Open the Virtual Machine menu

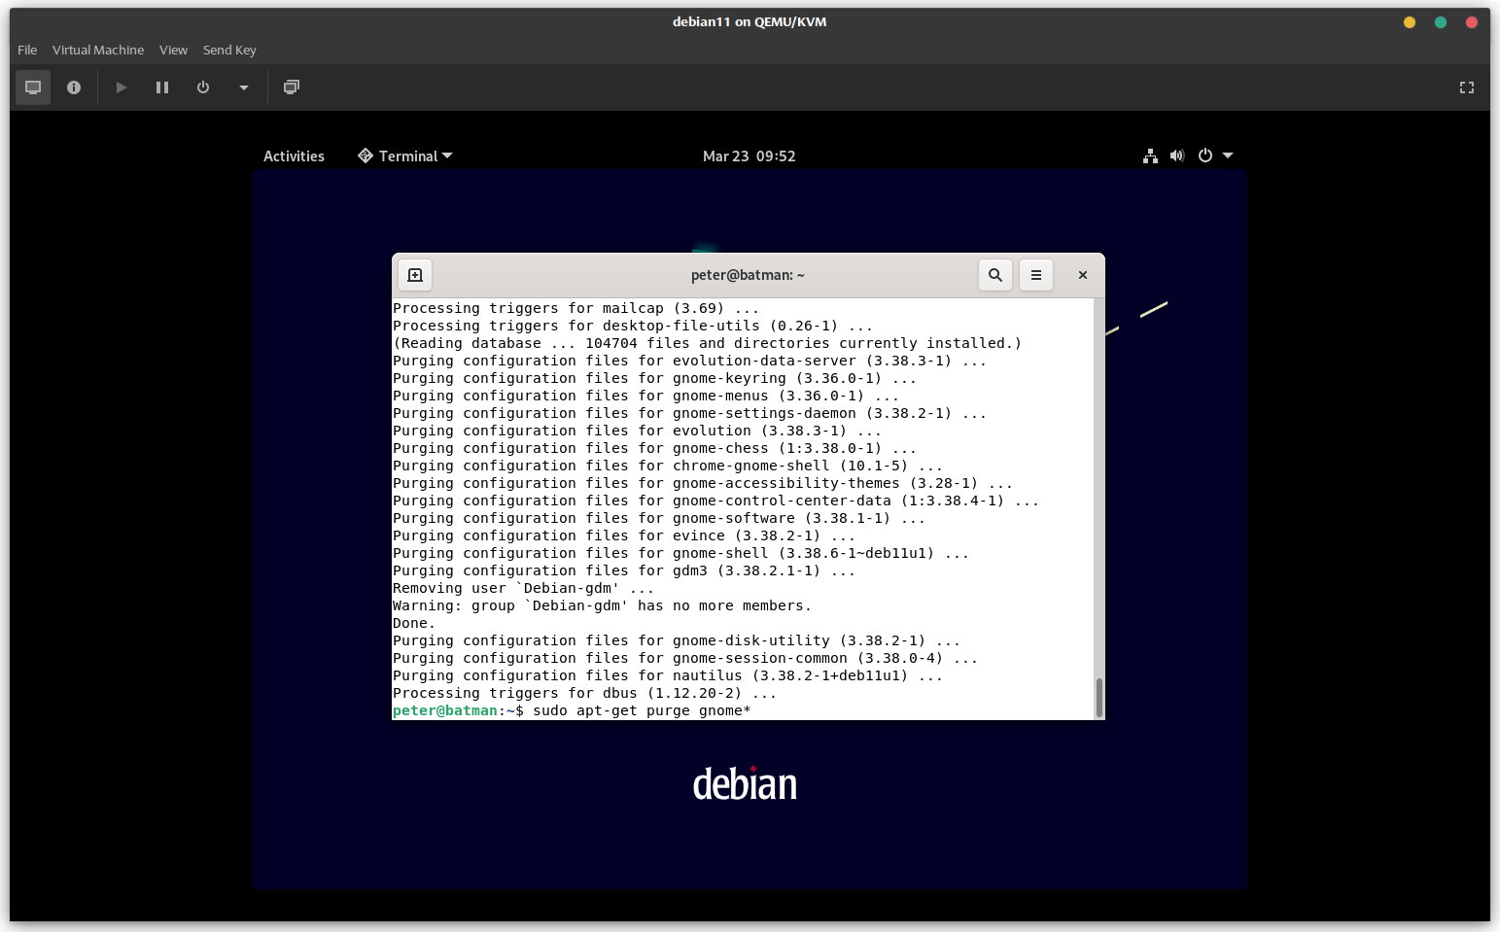coord(98,50)
